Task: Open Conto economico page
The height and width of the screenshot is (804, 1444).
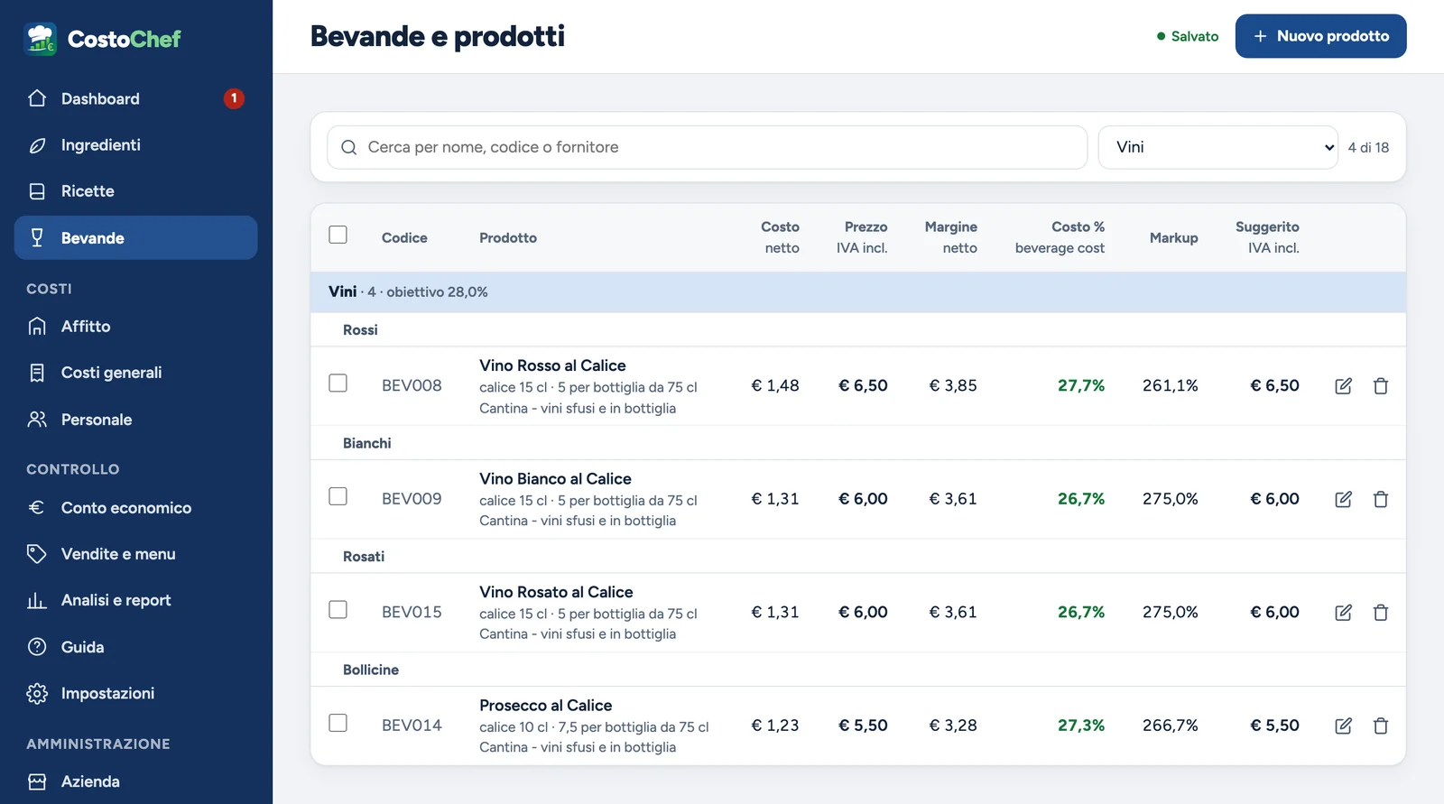Action: (135, 508)
